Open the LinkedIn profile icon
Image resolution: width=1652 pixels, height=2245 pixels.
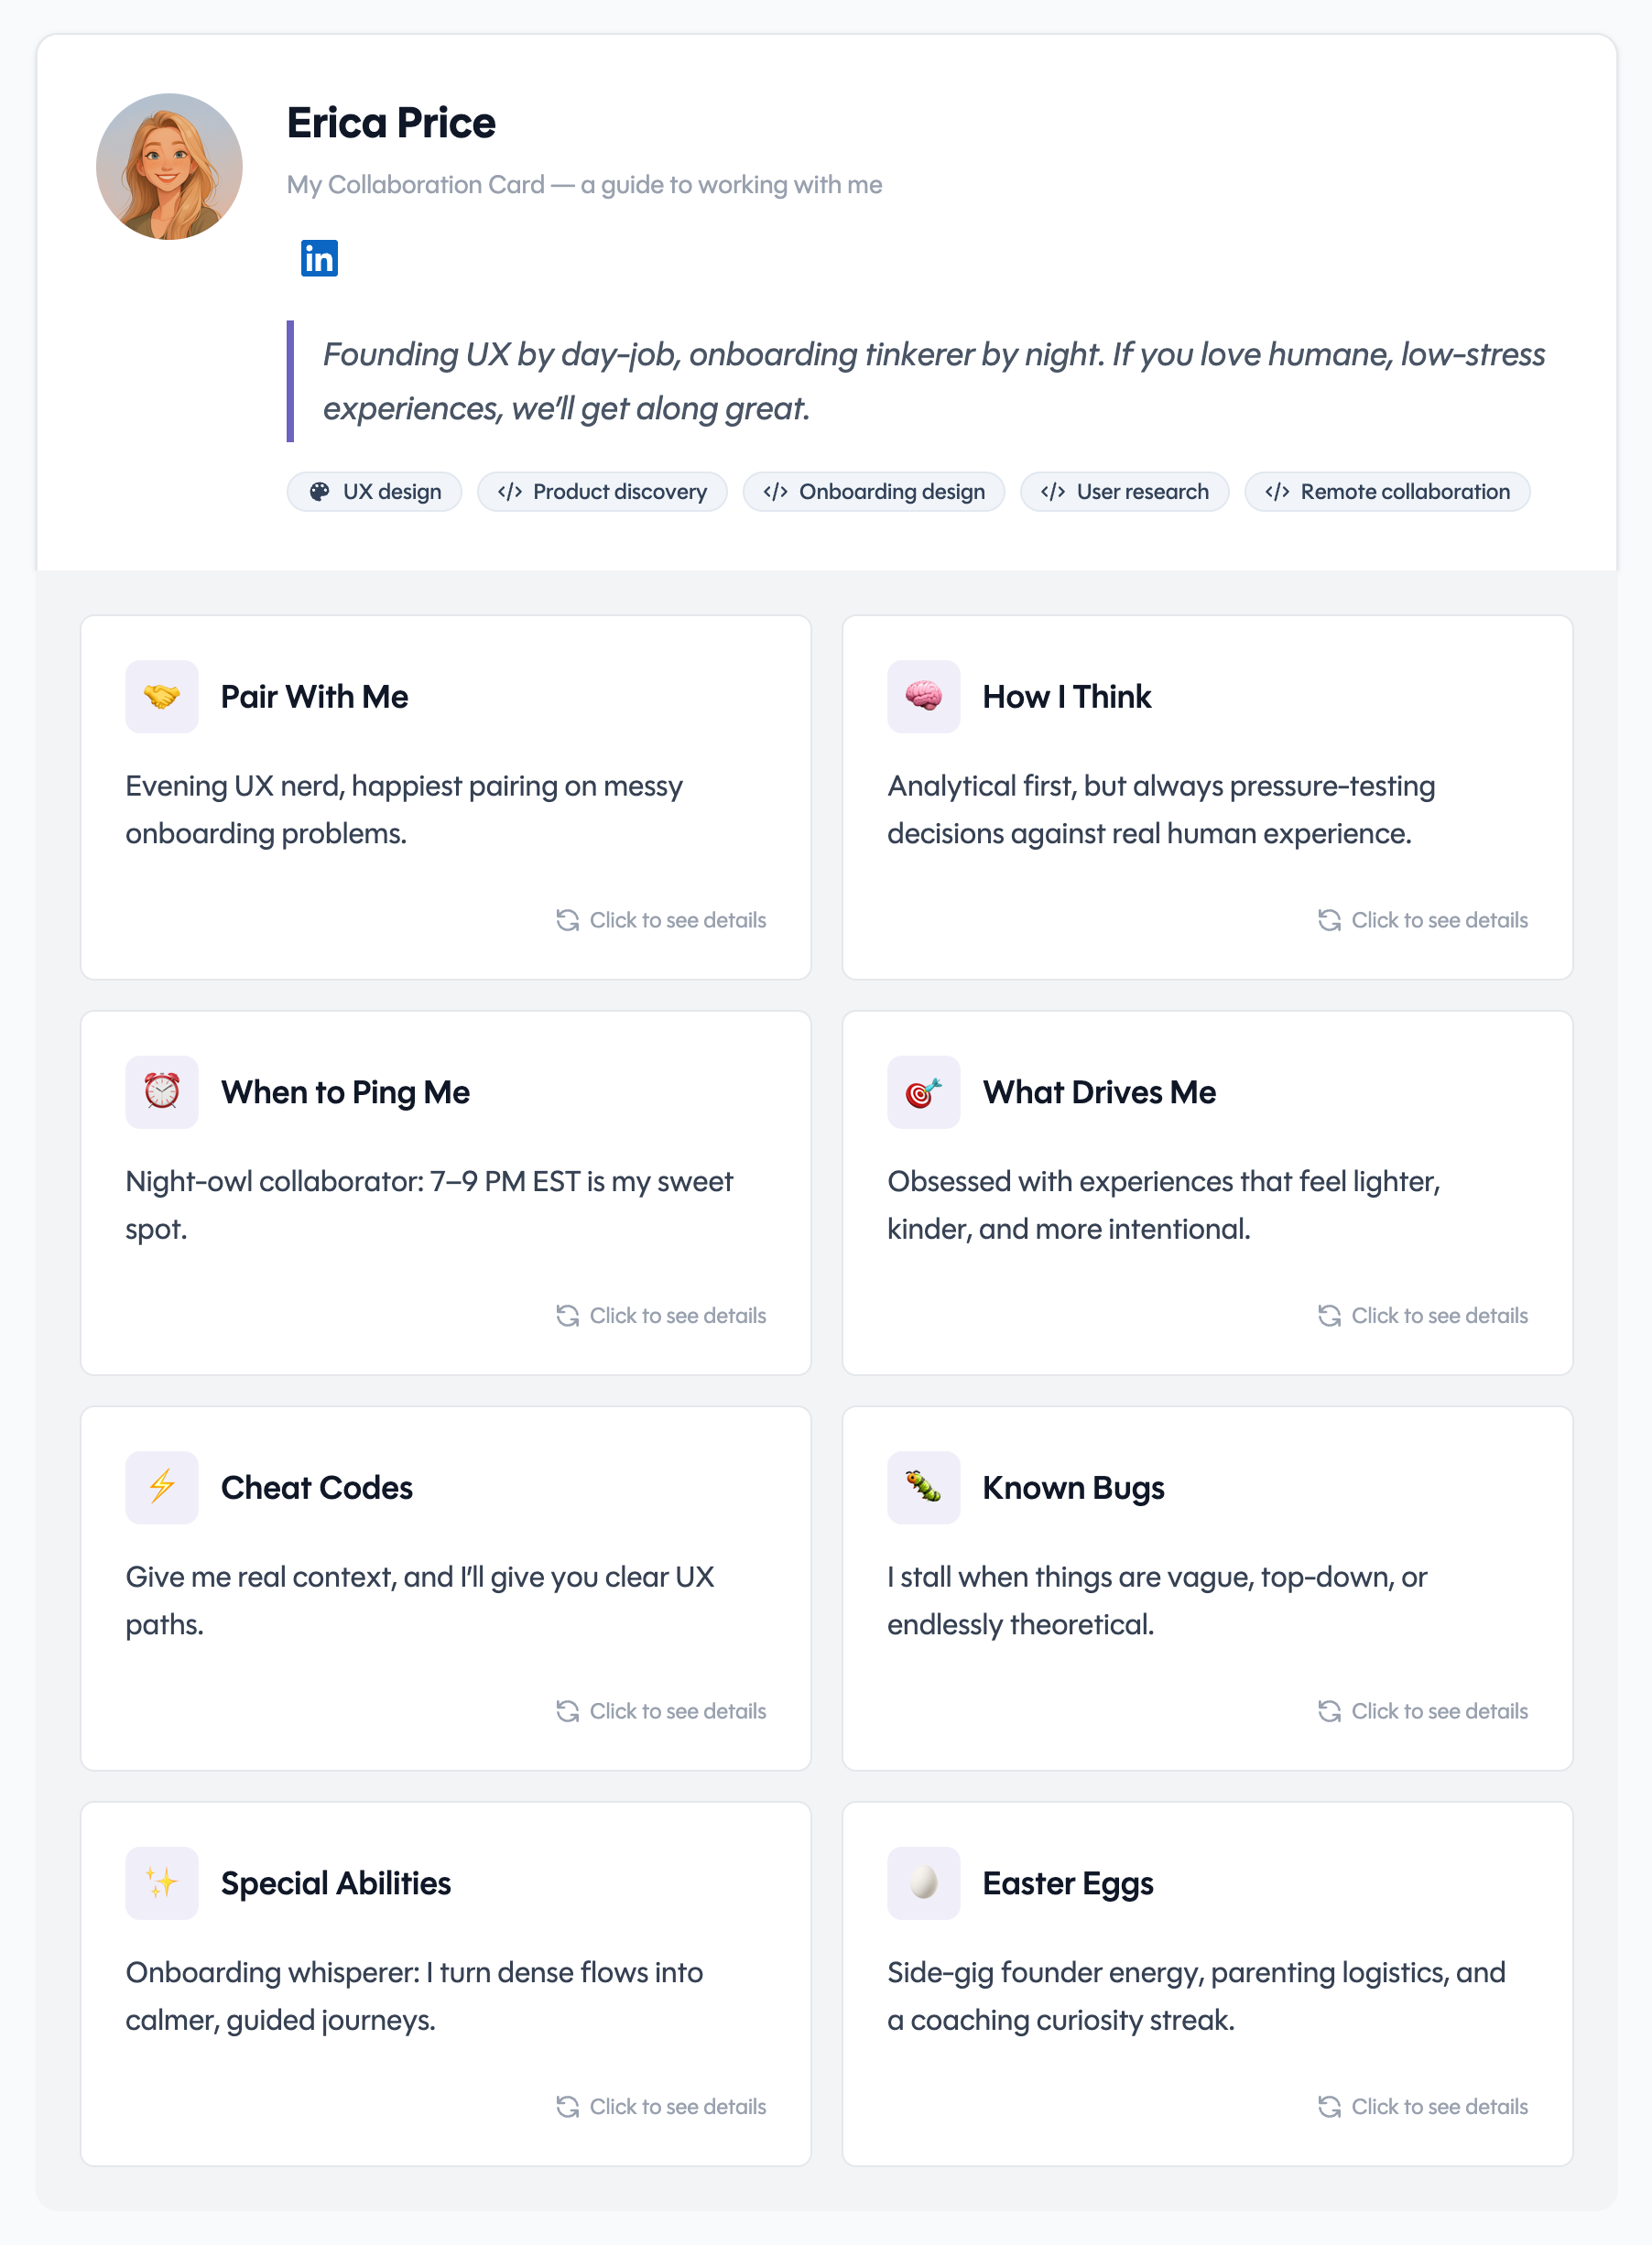(x=319, y=259)
